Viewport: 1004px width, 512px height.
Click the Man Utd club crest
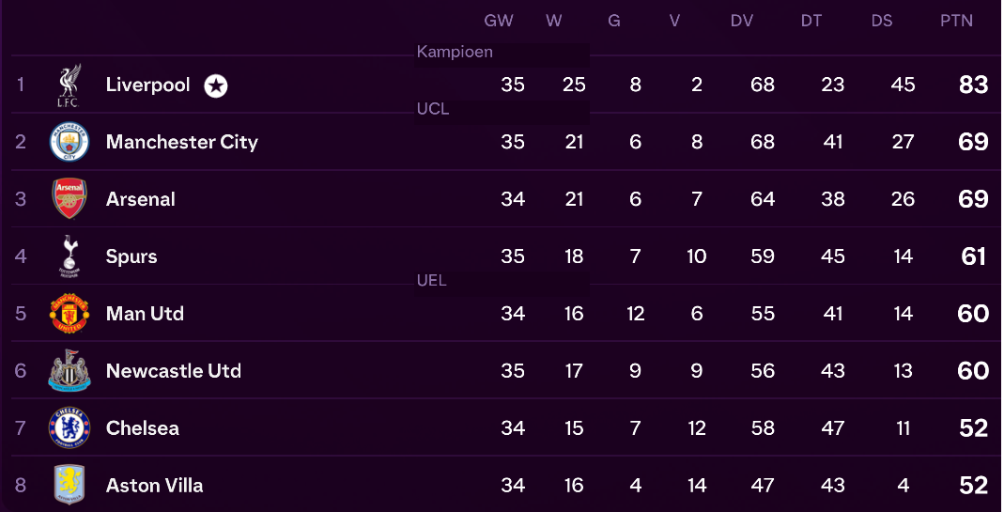69,314
